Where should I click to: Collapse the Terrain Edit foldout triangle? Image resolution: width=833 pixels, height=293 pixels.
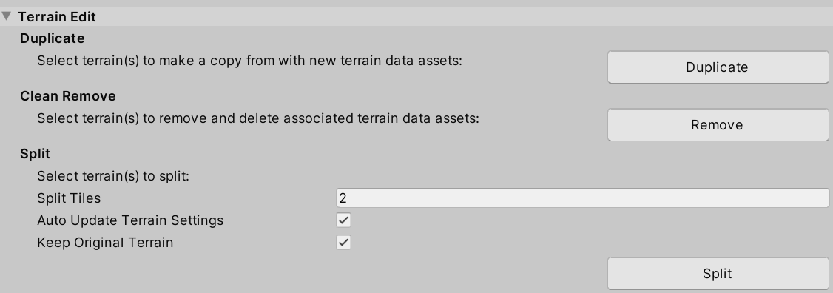click(x=7, y=16)
